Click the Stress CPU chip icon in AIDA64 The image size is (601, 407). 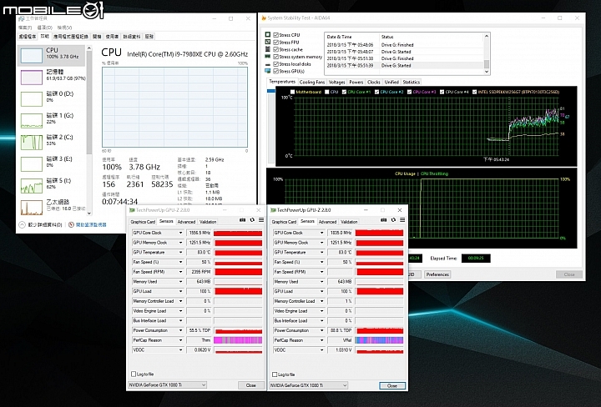pos(268,34)
